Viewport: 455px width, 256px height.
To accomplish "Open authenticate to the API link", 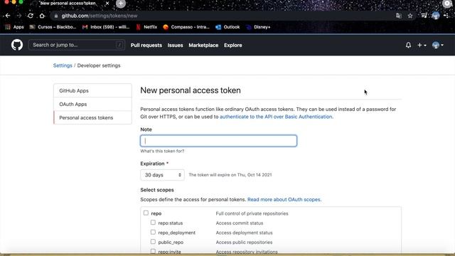I will 277,117.
